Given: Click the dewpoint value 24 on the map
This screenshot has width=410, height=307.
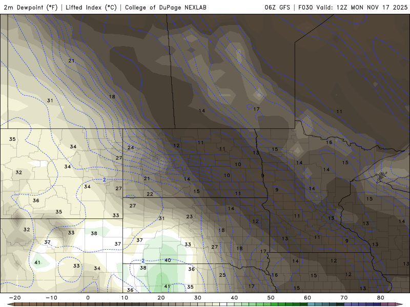Looking at the screenshot, I should coord(131,147).
